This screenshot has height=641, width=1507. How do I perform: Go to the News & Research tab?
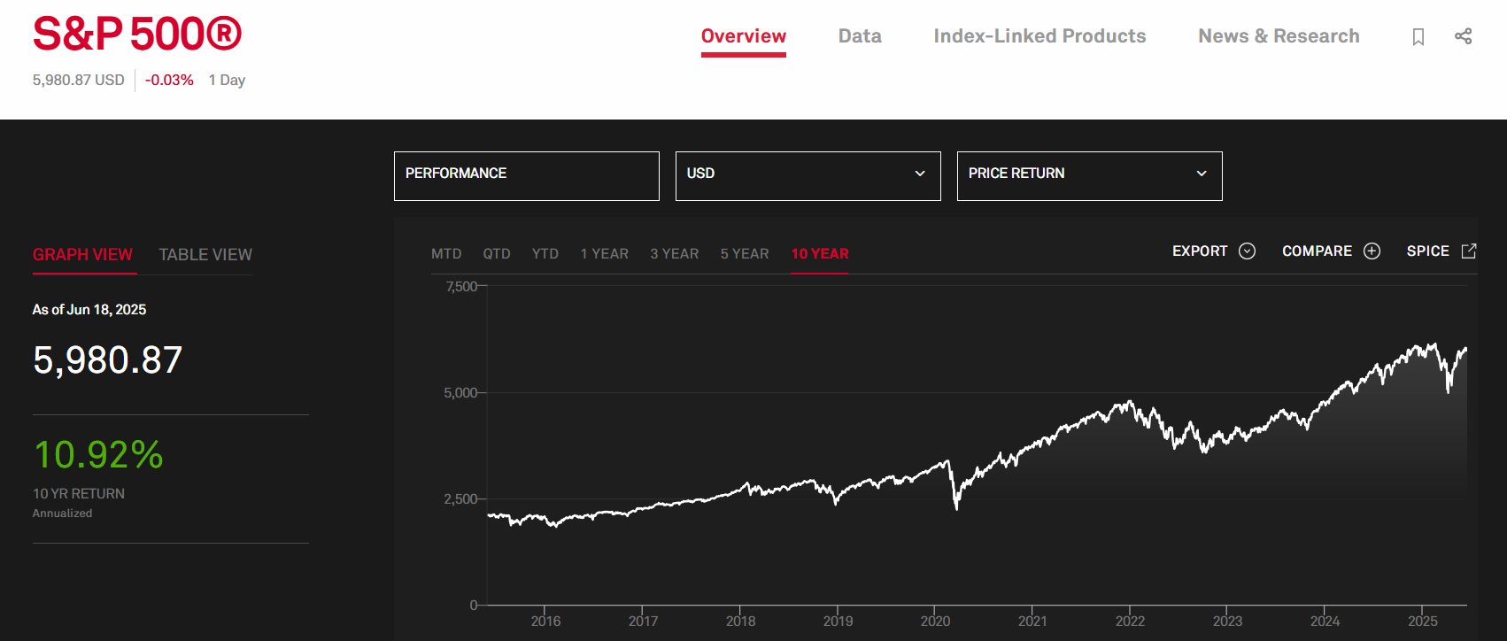[x=1279, y=36]
